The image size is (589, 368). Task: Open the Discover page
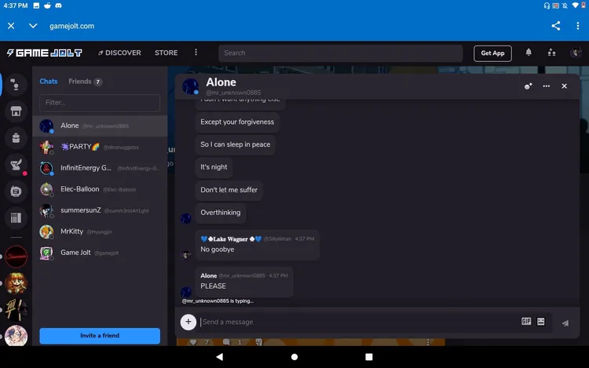(119, 53)
